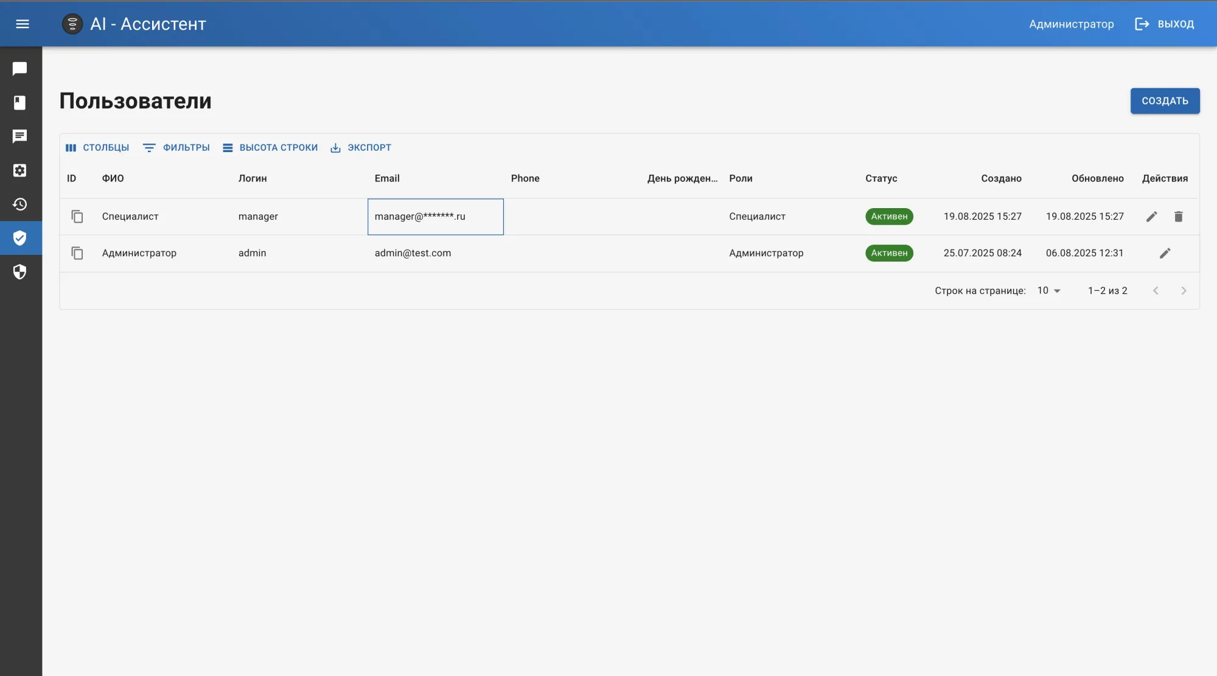Edit the manager user with pencil icon

(x=1151, y=217)
